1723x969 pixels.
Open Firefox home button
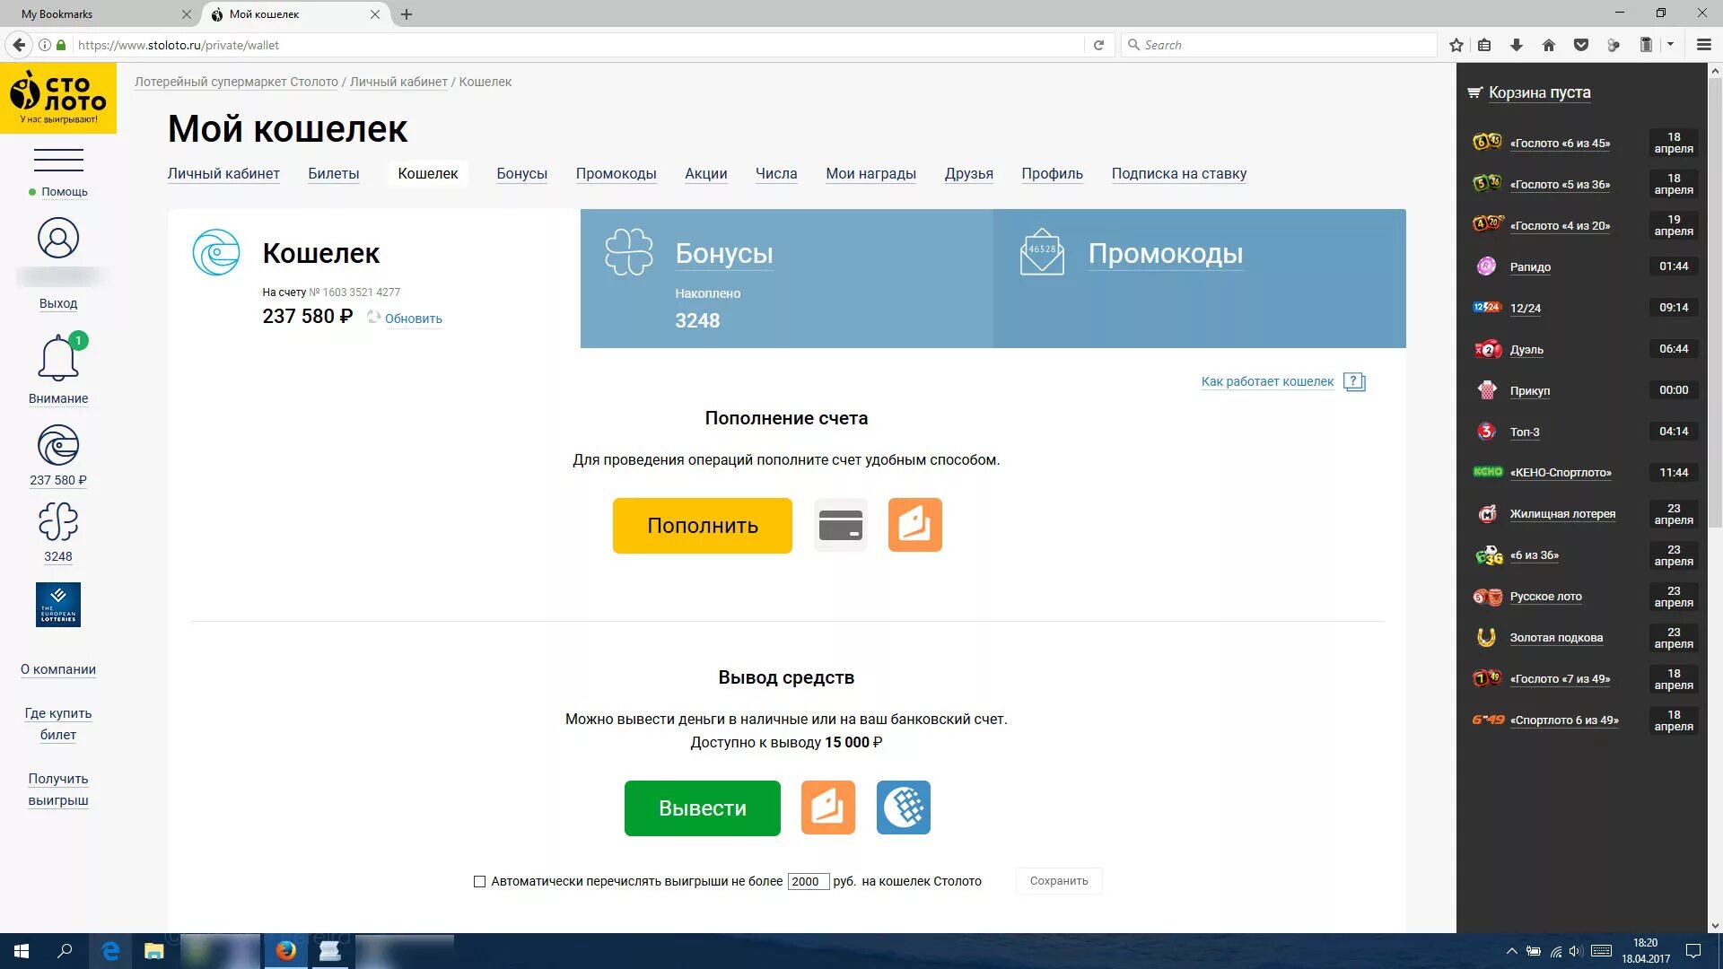1549,45
